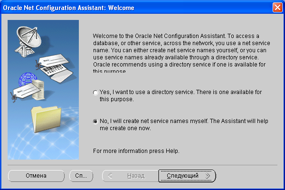
Task: Click the wizard illustration side panel image
Action: (x=43, y=90)
